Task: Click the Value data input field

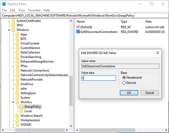Action: [x=99, y=78]
